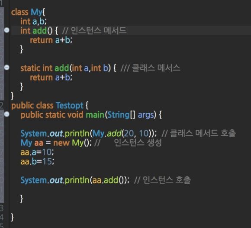Click class name 'My' in class declaration
The image size is (251, 228).
pyautogui.click(x=37, y=12)
